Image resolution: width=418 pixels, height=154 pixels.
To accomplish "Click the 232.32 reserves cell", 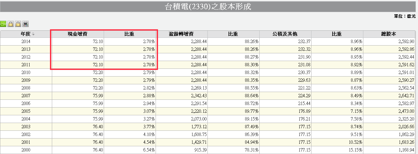I will click(285, 49).
